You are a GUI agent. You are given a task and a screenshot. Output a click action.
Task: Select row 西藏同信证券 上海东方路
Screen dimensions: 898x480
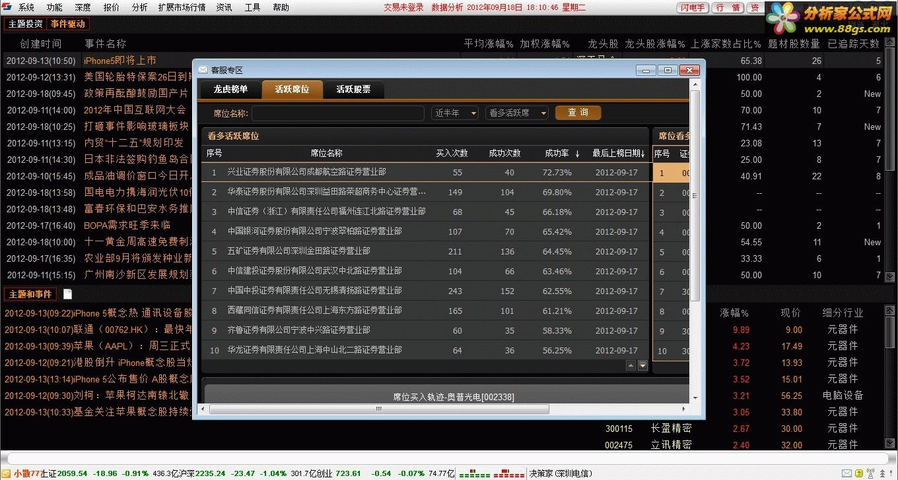425,311
